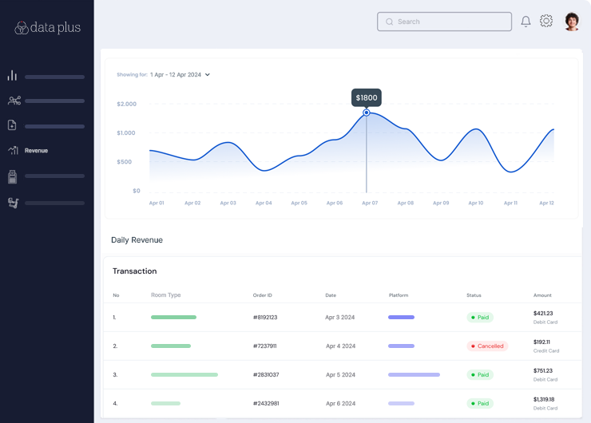
Task: Select the 1 Apr - 12 Apr 2024 range
Action: (176, 74)
